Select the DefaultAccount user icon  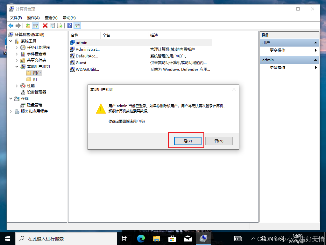[x=72, y=56]
